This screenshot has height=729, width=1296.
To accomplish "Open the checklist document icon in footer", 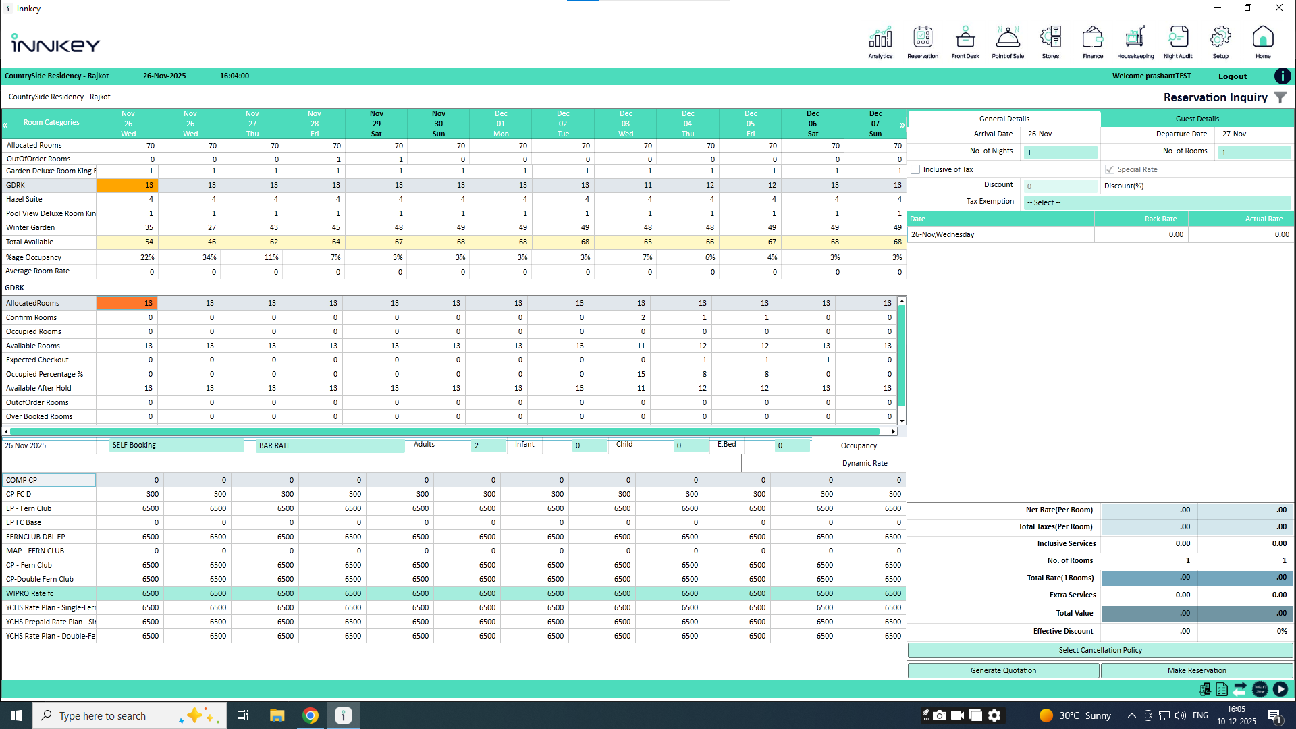I will pyautogui.click(x=1222, y=689).
